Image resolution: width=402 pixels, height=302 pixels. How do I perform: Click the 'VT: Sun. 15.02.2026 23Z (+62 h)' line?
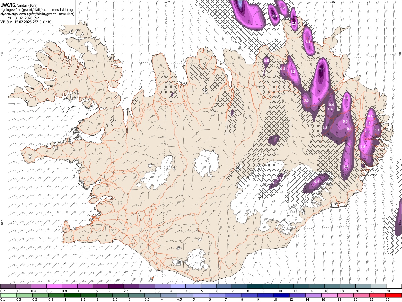(x=26, y=22)
